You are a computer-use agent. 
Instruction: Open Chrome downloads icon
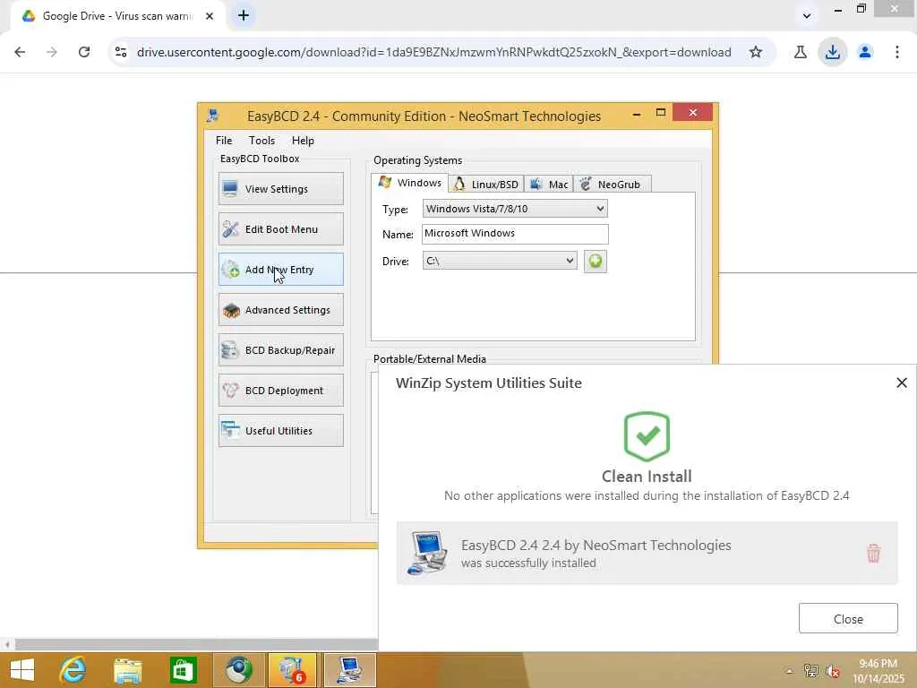tap(832, 52)
